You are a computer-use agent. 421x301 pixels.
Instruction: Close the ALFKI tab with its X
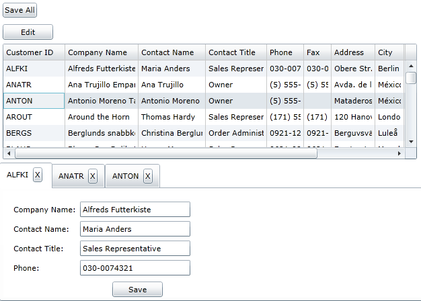pyautogui.click(x=38, y=175)
